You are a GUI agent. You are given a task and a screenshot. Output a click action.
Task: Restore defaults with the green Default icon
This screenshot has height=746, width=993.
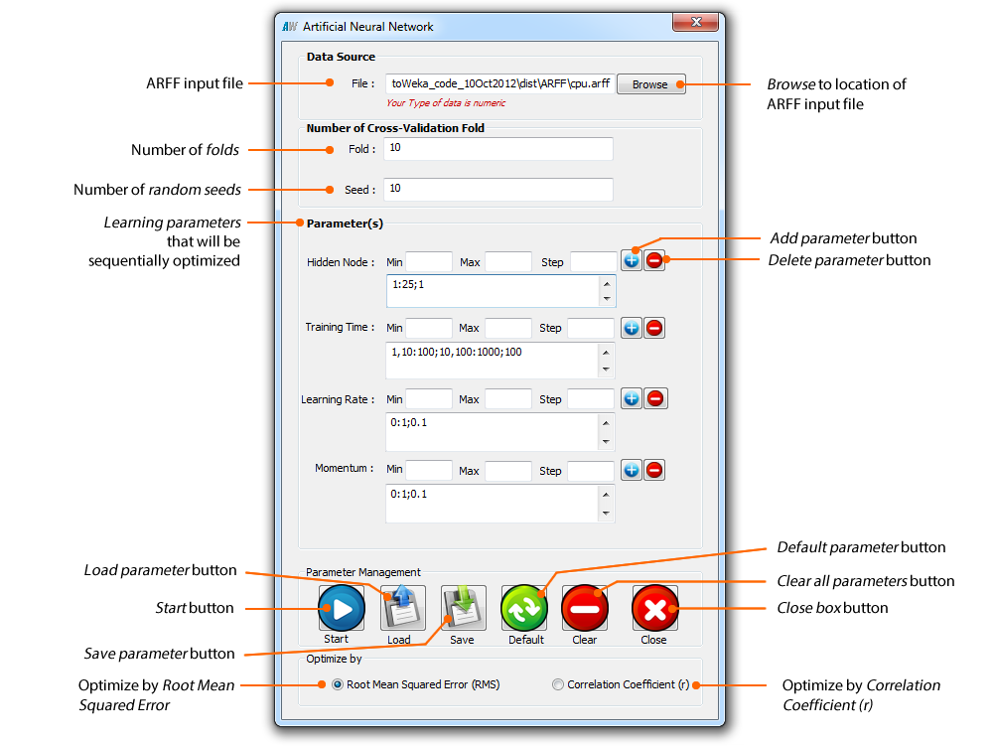[x=524, y=608]
